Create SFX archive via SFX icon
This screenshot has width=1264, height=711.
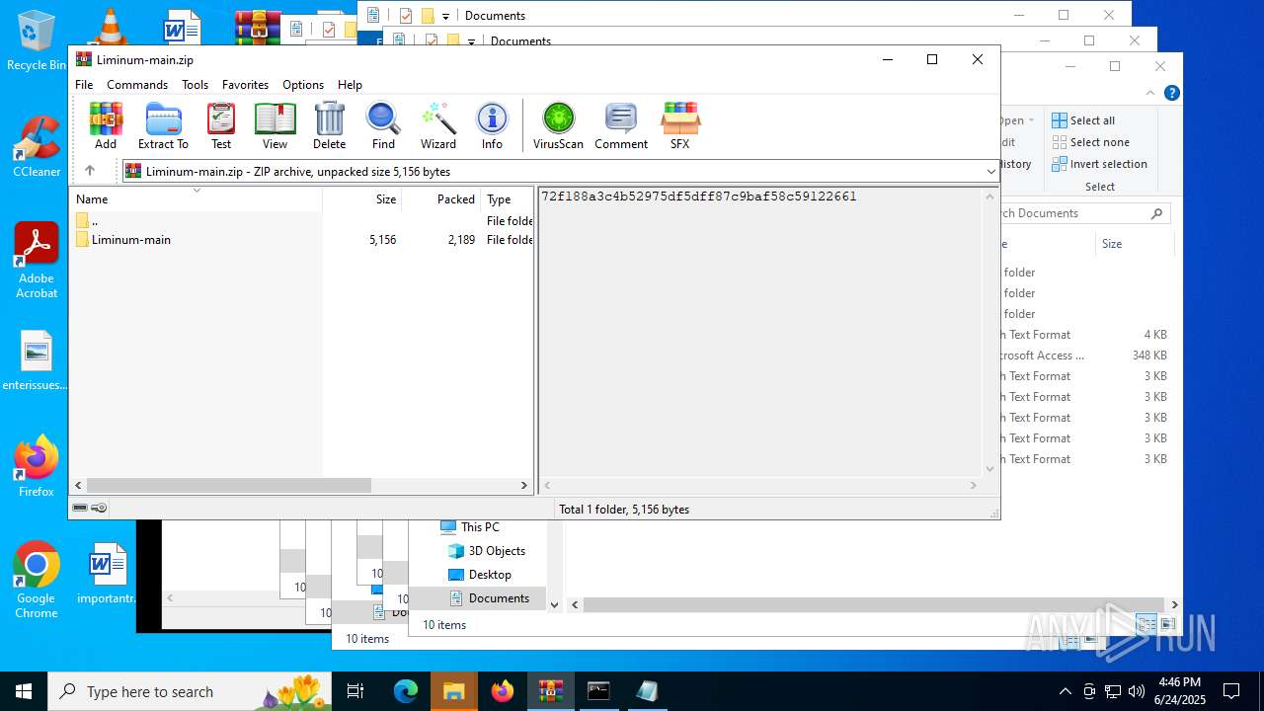[x=680, y=125]
